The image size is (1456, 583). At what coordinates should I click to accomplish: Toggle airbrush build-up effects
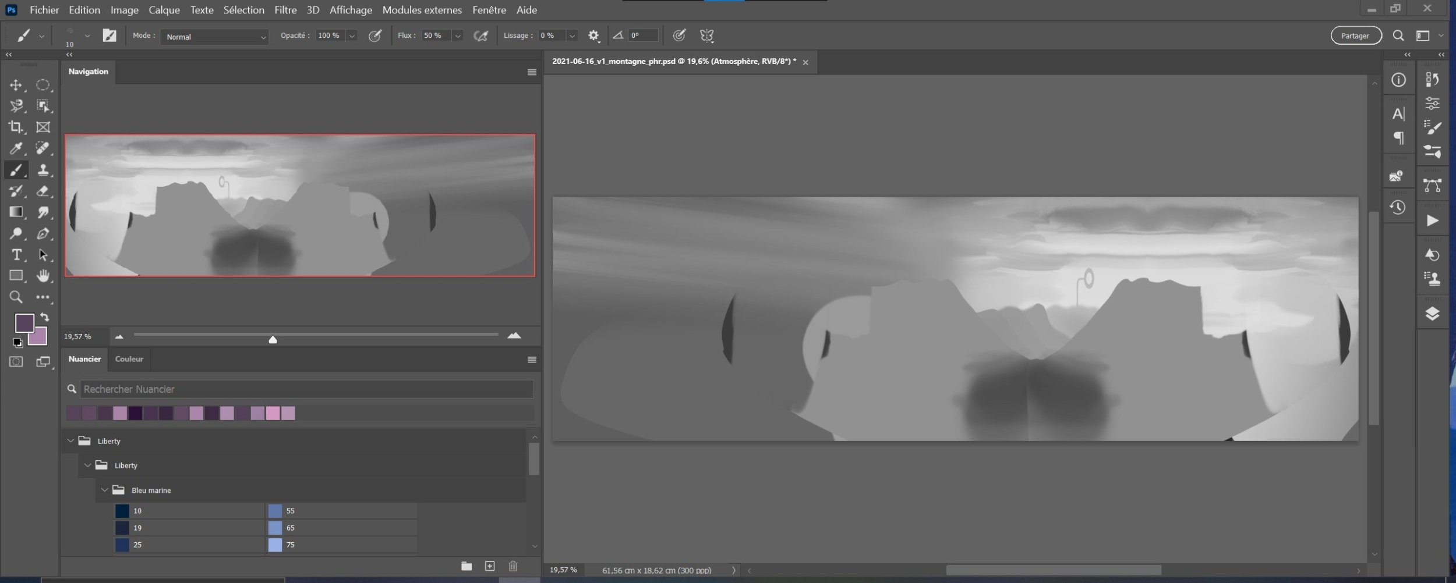[480, 36]
